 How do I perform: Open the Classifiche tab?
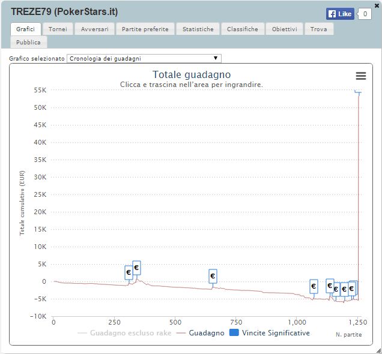243,29
